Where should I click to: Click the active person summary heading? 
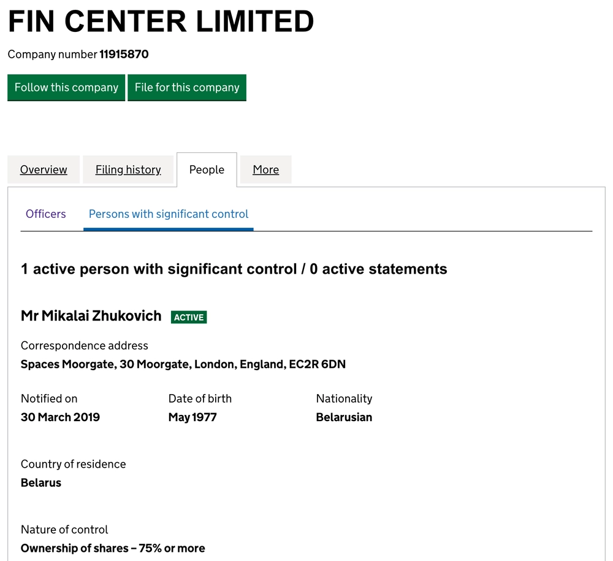(234, 268)
